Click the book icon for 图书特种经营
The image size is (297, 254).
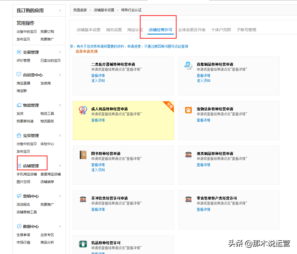tap(83, 155)
